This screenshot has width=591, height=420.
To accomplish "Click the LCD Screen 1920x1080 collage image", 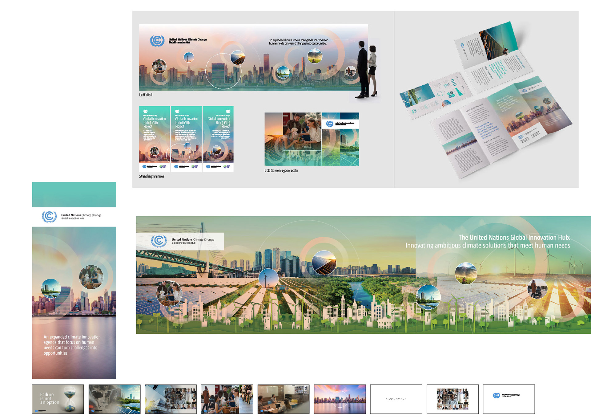I will [312, 139].
